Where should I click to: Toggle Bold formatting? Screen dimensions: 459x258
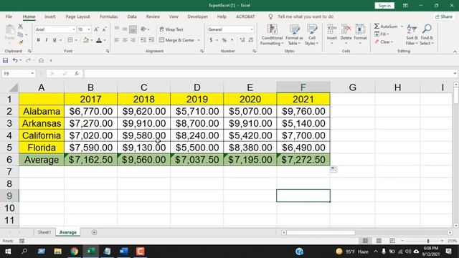pyautogui.click(x=38, y=40)
